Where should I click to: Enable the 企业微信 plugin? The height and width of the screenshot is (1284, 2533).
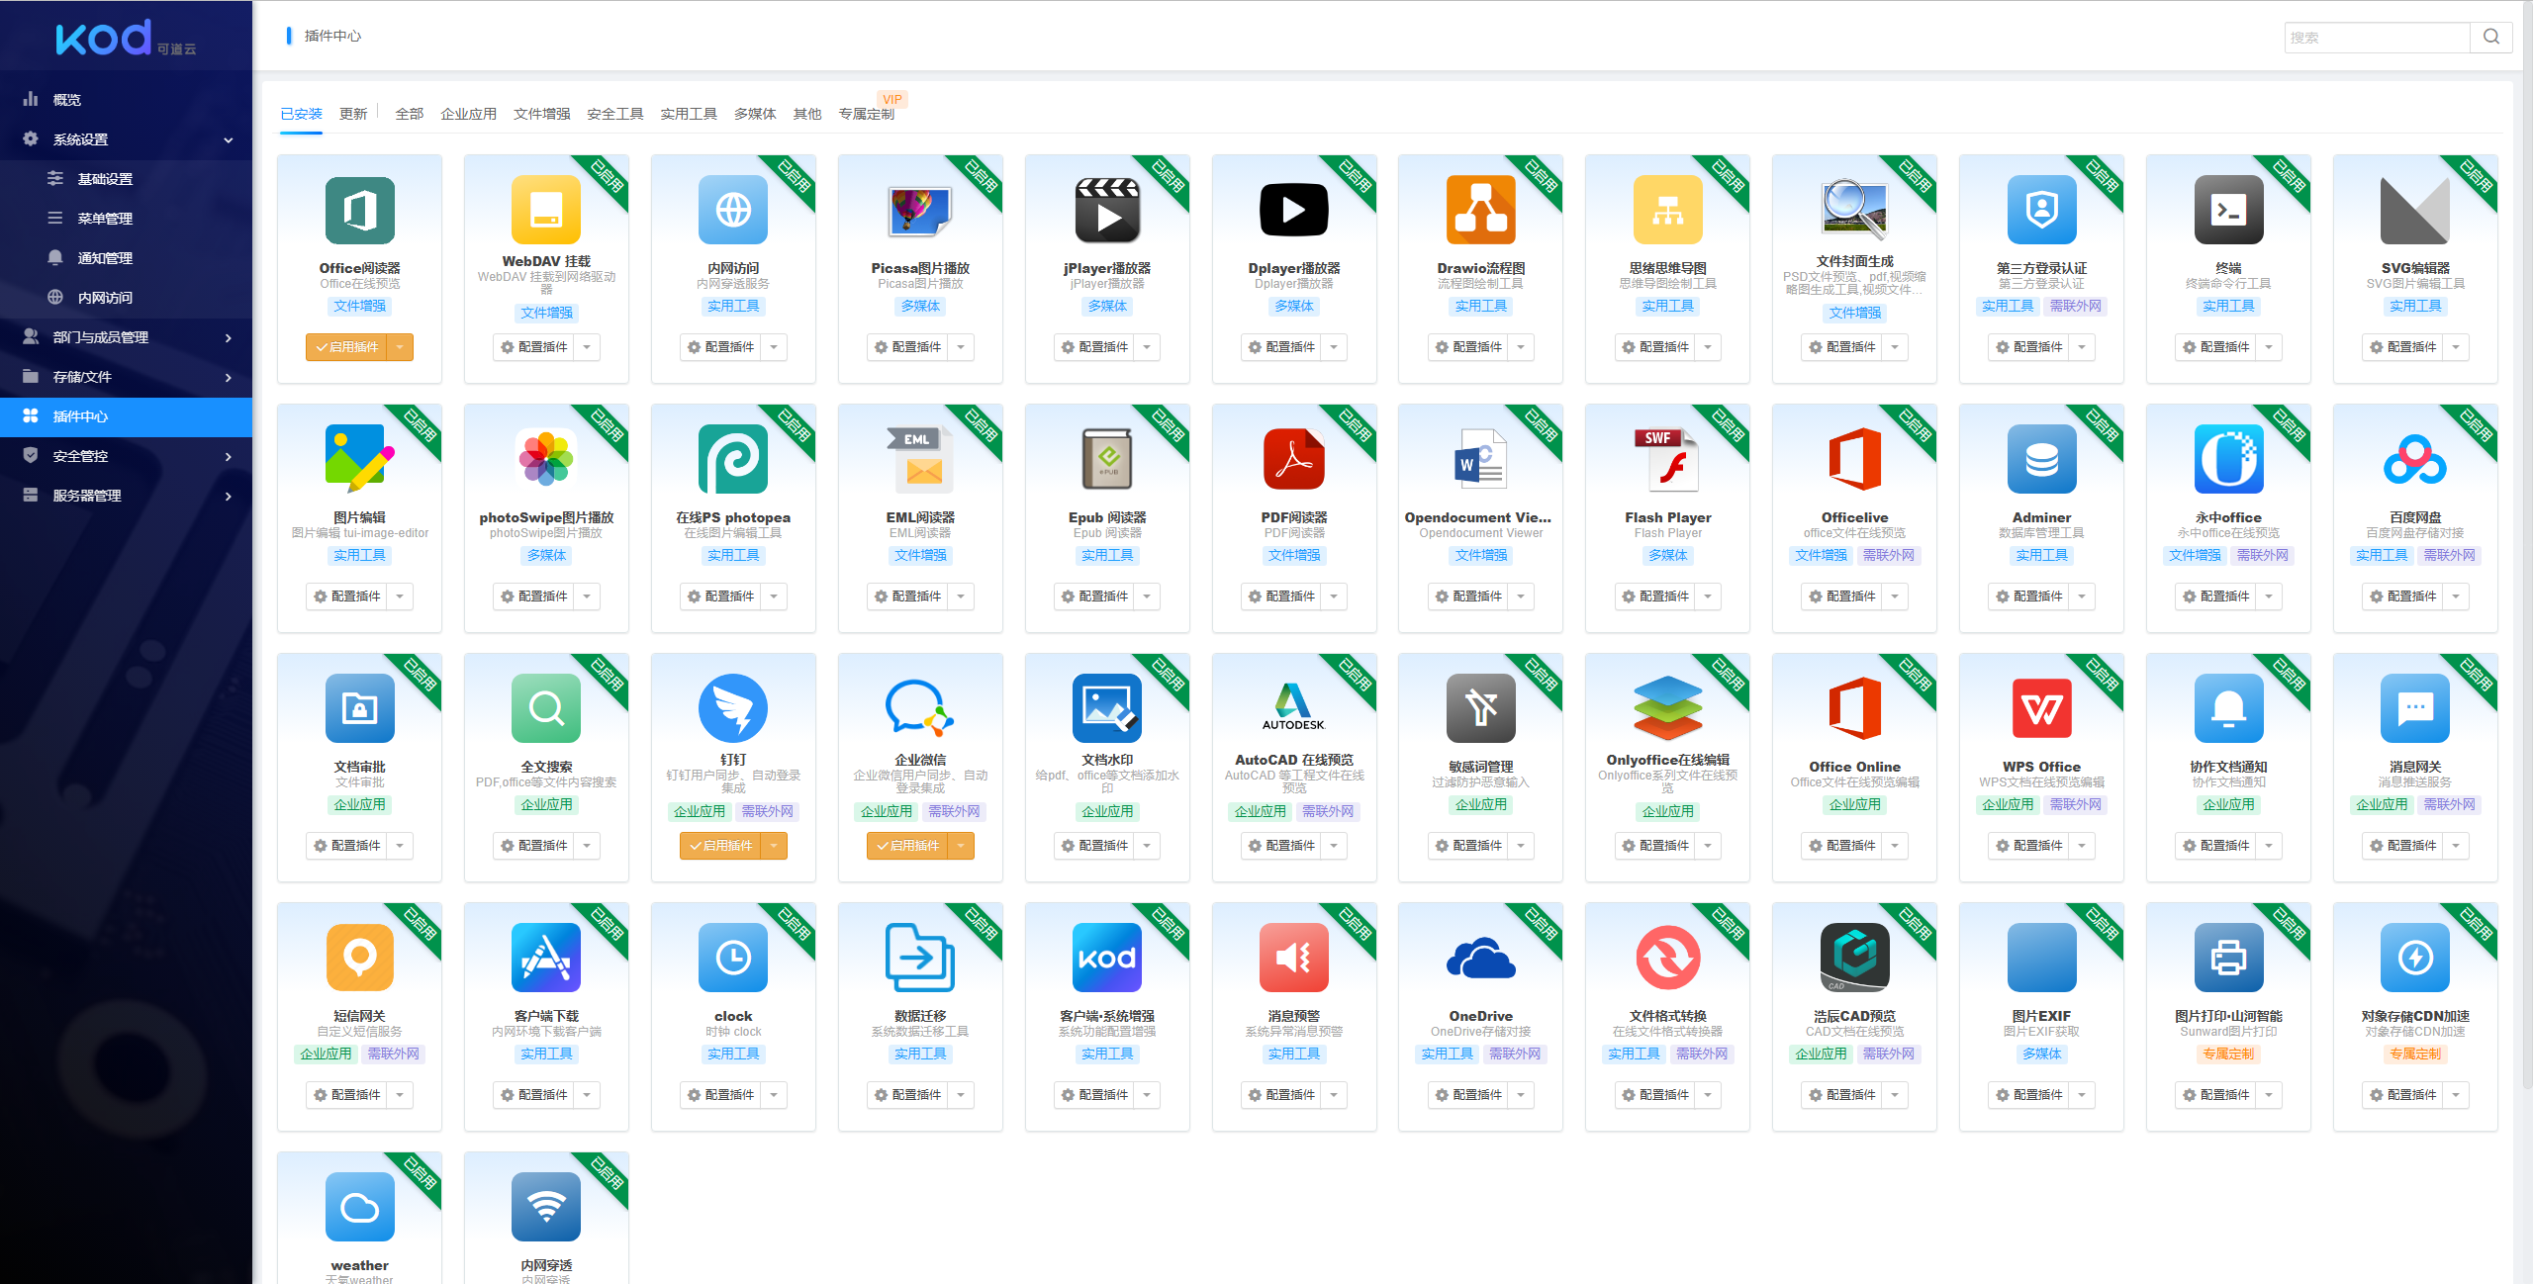click(x=908, y=846)
